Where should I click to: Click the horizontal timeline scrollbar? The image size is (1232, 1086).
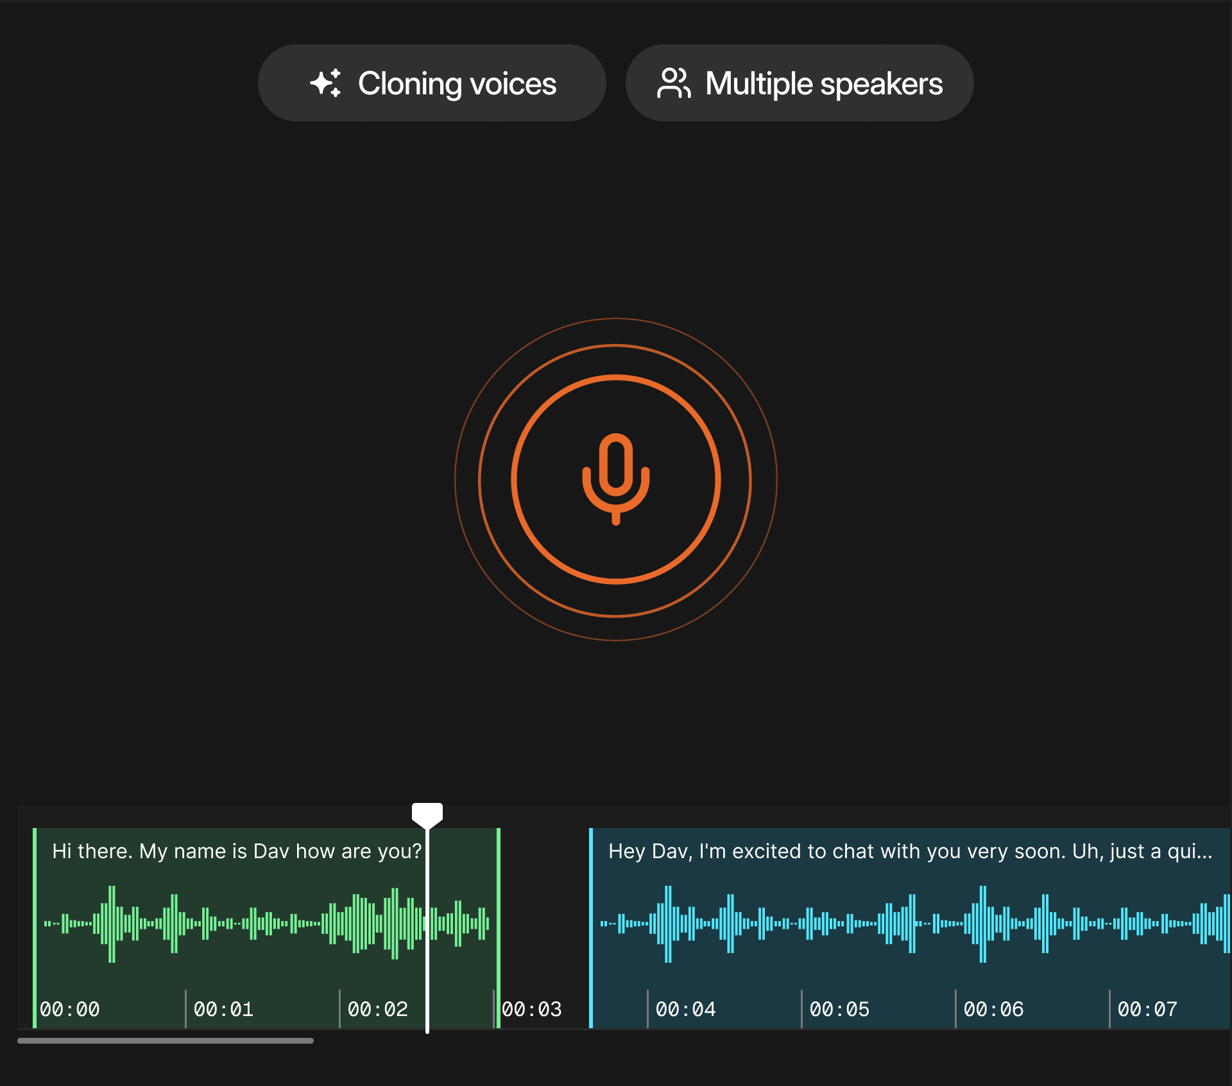(x=166, y=1040)
